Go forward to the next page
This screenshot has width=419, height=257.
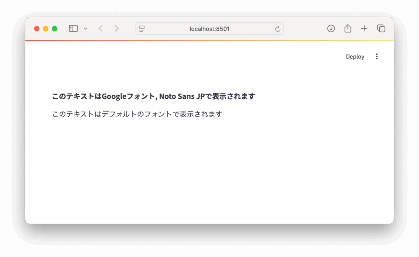coord(117,29)
